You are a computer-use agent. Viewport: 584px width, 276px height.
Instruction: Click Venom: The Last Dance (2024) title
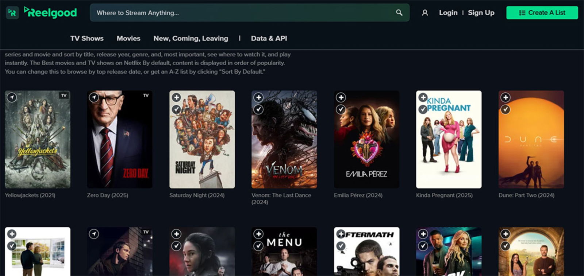tap(281, 199)
